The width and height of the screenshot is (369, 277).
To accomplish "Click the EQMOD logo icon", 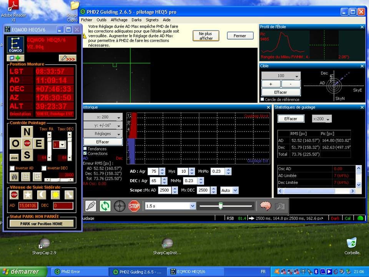I will click(x=15, y=45).
